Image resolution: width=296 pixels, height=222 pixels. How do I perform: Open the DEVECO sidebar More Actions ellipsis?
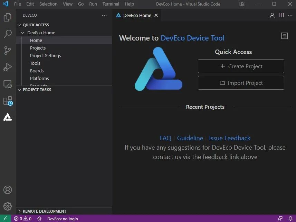[104, 15]
